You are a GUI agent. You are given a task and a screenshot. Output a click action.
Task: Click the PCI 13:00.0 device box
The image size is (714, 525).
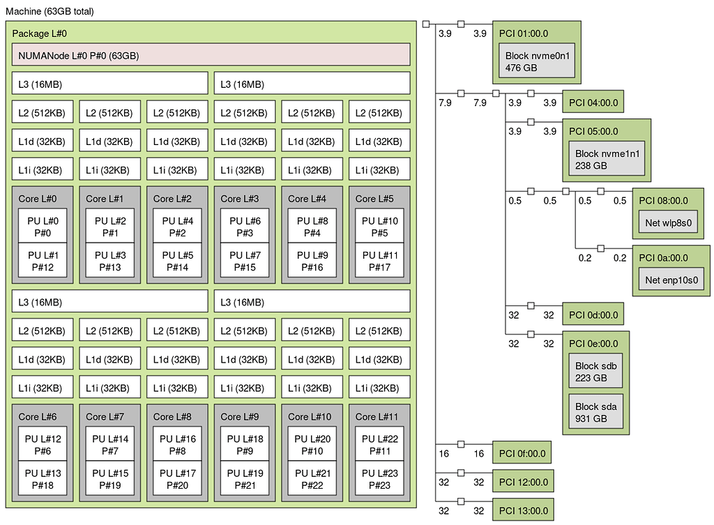click(x=522, y=510)
